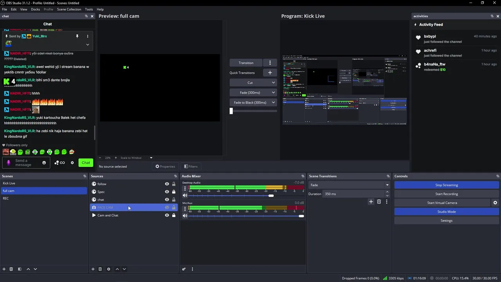Image resolution: width=501 pixels, height=282 pixels.
Task: Mute the Mic/Aux speaker icon
Action: [x=185, y=216]
